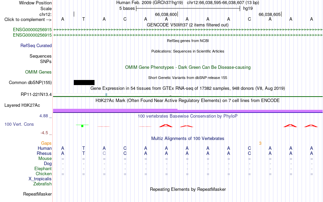Open the OMIM Genes track label

tap(38, 72)
